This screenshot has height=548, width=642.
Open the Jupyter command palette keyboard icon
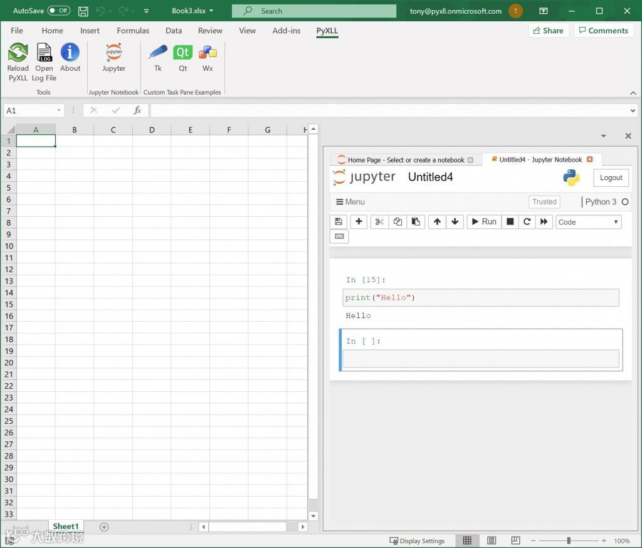(339, 236)
